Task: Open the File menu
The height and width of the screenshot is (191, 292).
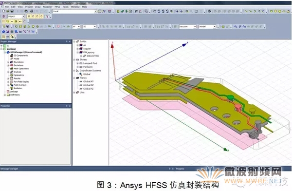Action: click(x=7, y=7)
